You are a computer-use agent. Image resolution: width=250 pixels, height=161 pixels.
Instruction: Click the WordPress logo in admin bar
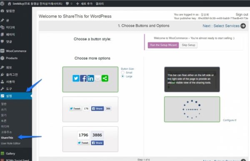tap(2, 3)
